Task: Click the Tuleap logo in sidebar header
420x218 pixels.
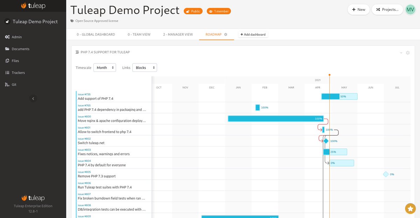Action: click(x=33, y=6)
